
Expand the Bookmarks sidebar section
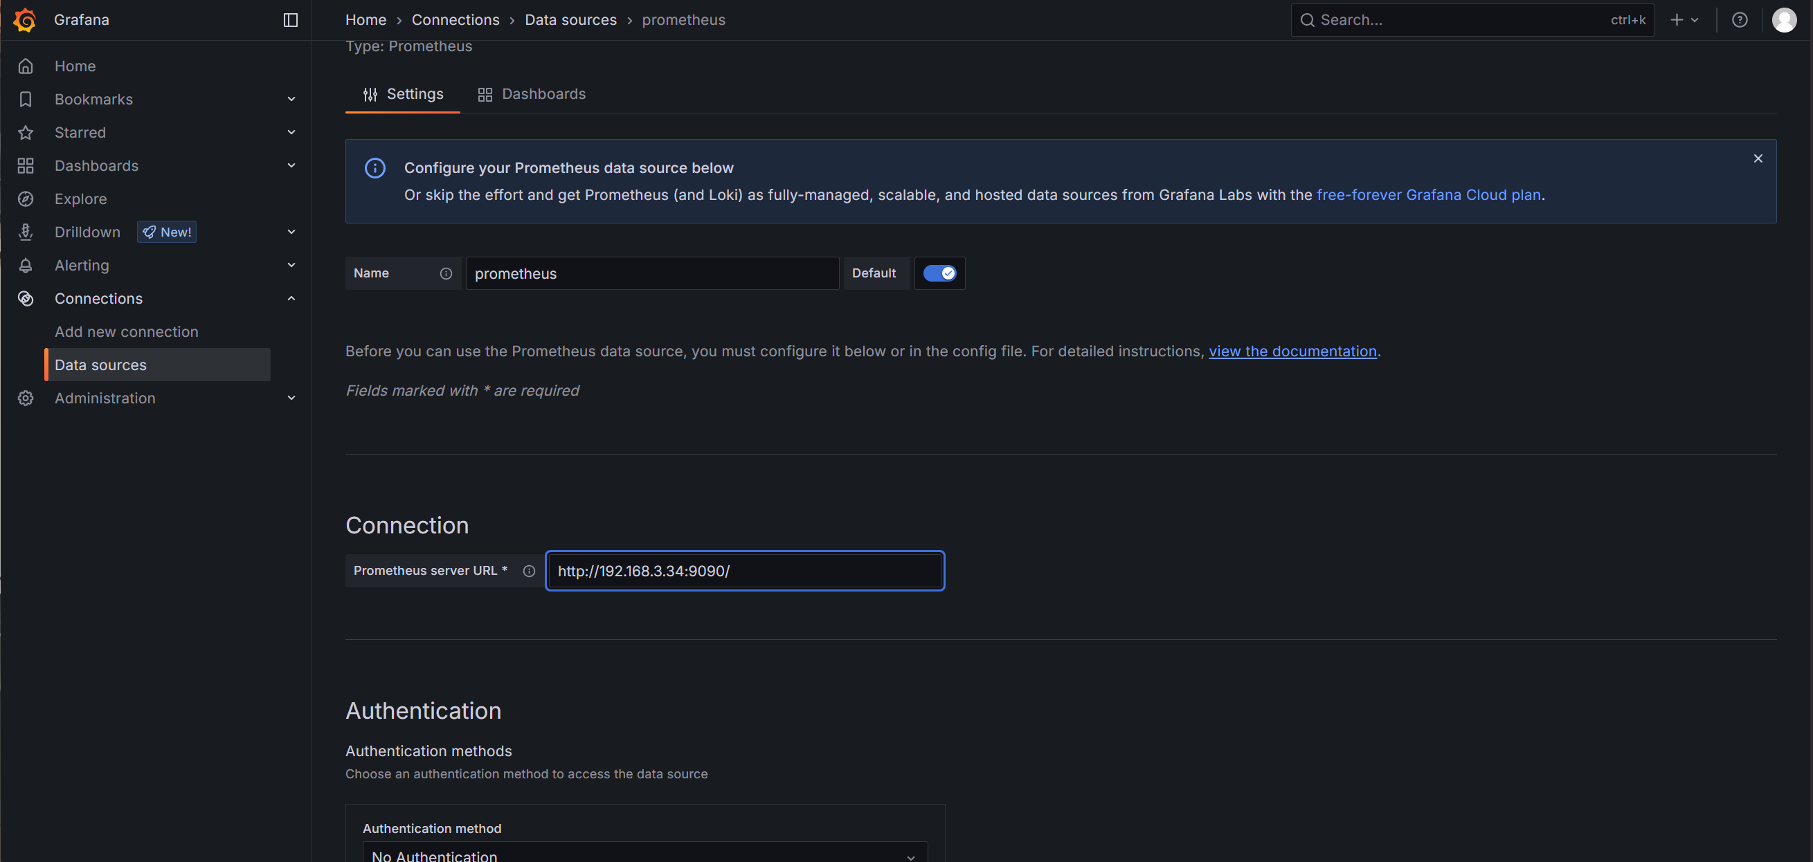point(291,99)
